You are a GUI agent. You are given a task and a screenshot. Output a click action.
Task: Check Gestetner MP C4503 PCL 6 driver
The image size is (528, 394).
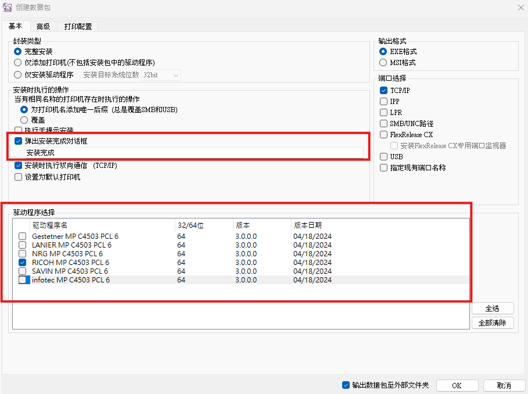tap(23, 237)
